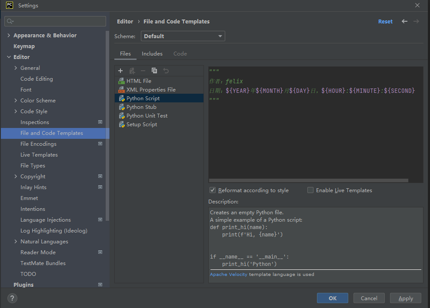Select the Setup Script template

(141, 125)
